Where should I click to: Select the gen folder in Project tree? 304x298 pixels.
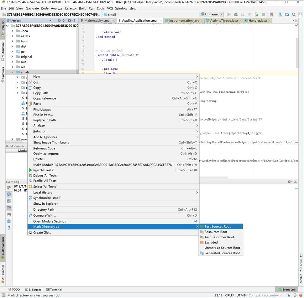(24, 52)
